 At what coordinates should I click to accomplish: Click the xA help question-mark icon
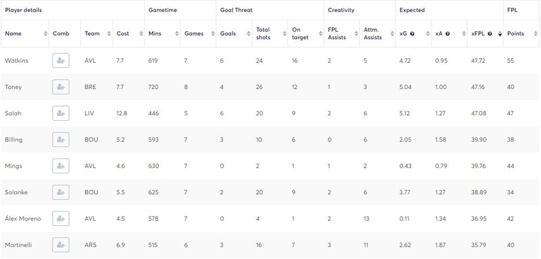coord(448,34)
